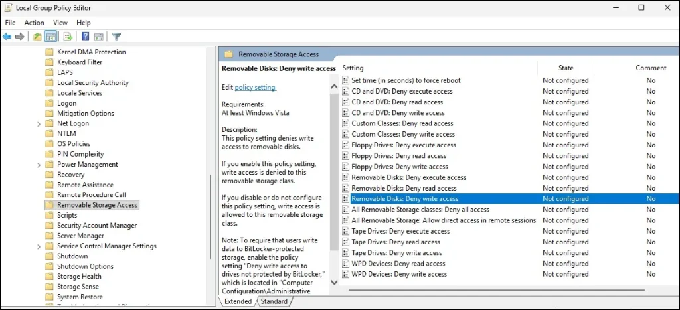Select 'WPD Devices: Deny write access' setting

(x=399, y=274)
